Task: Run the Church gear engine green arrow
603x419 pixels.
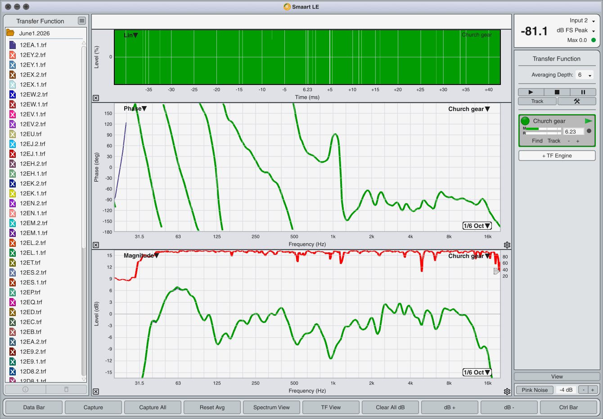Action: coord(588,121)
